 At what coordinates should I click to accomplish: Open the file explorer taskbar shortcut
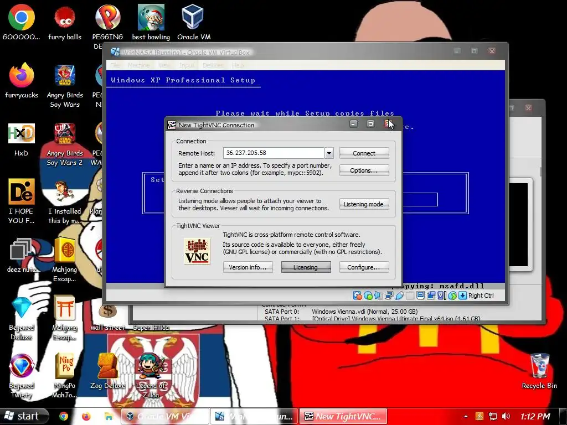coord(109,416)
